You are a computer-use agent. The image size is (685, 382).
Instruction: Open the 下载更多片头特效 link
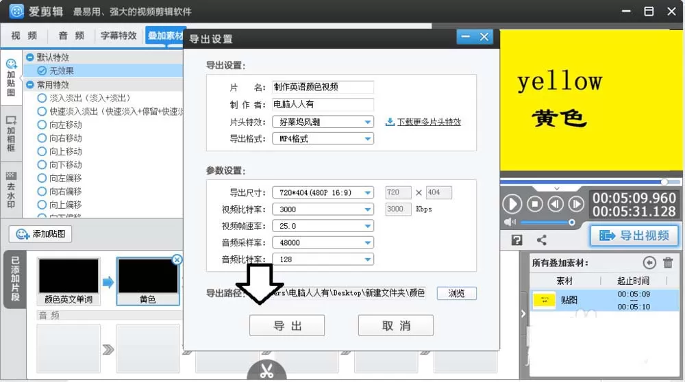(x=429, y=122)
